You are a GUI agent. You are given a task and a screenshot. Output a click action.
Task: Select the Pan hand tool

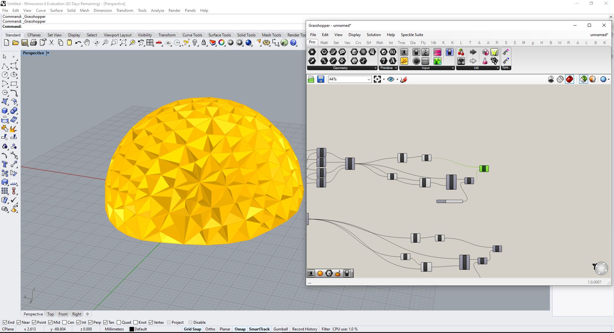click(x=87, y=43)
